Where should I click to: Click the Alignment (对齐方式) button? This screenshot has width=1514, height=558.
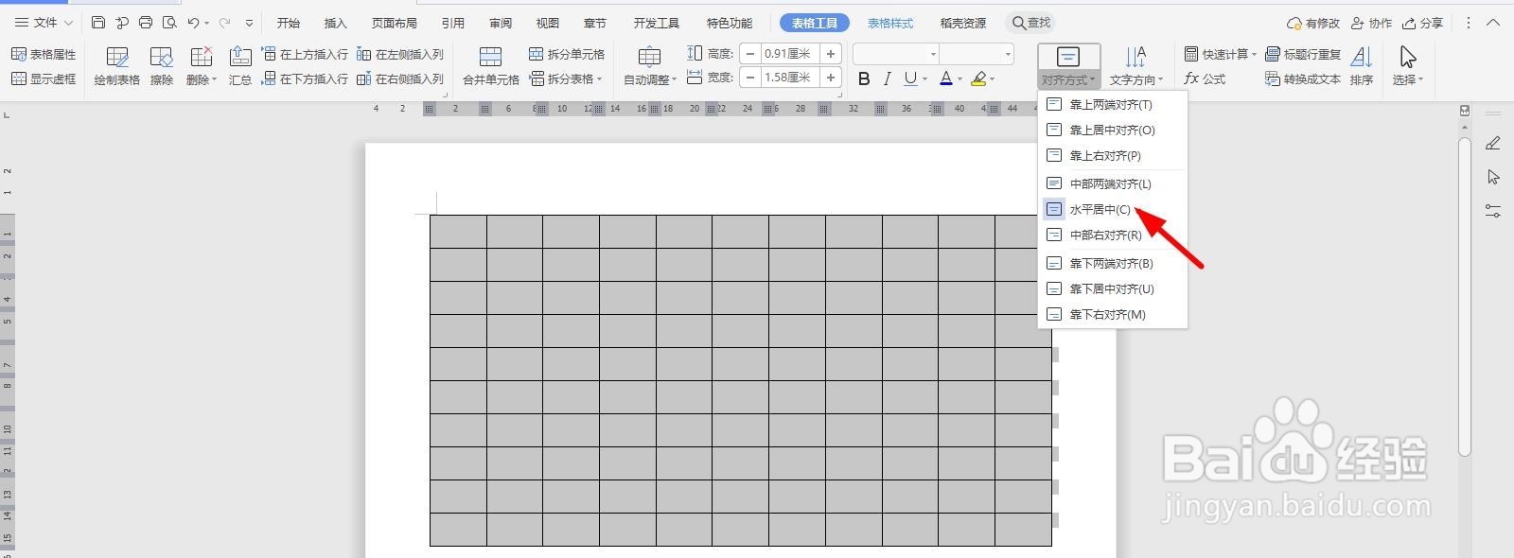pos(1068,66)
